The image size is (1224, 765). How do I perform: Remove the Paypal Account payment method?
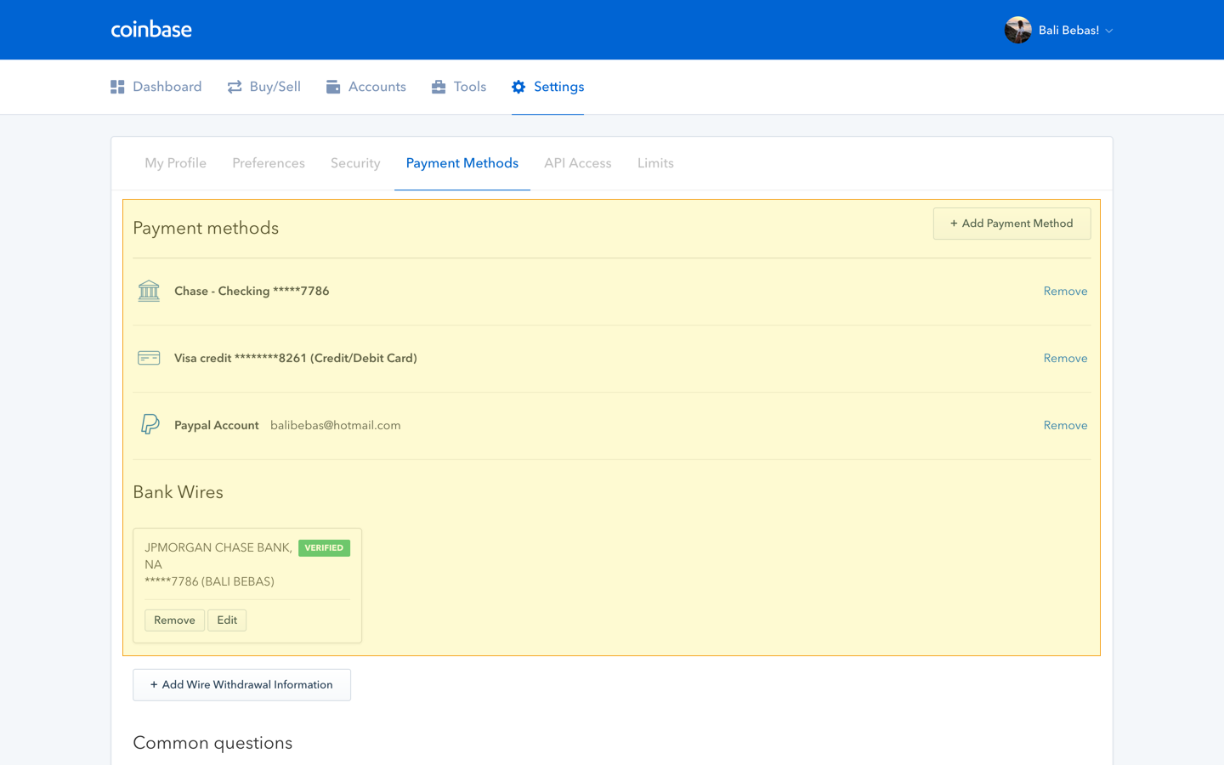(1065, 425)
